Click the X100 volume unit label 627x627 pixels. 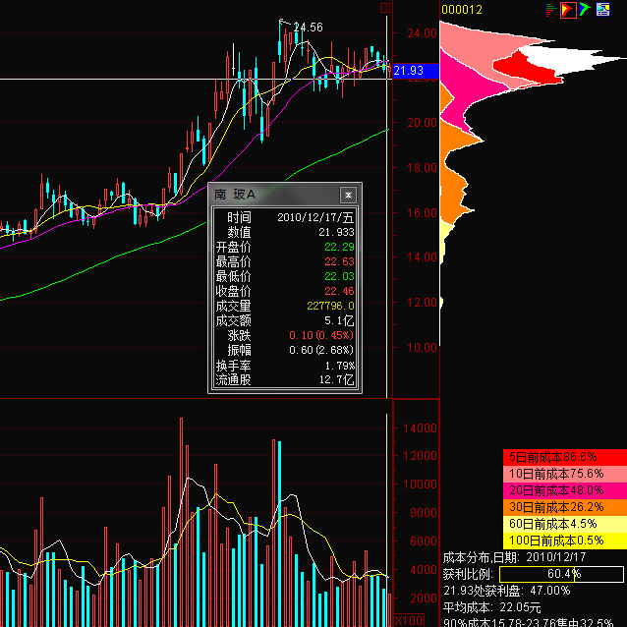411,619
